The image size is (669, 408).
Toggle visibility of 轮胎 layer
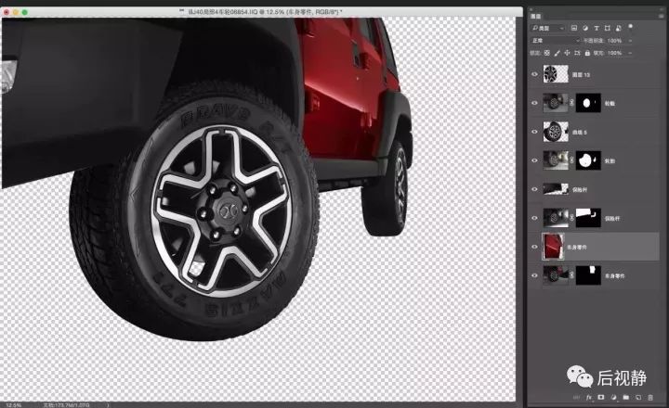(x=534, y=160)
